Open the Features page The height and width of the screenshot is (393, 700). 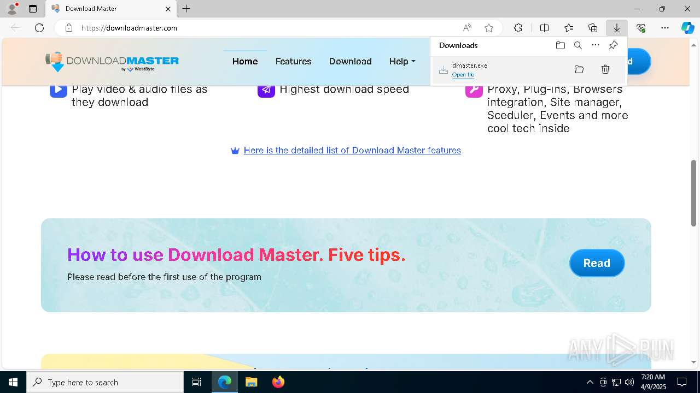[x=293, y=61]
